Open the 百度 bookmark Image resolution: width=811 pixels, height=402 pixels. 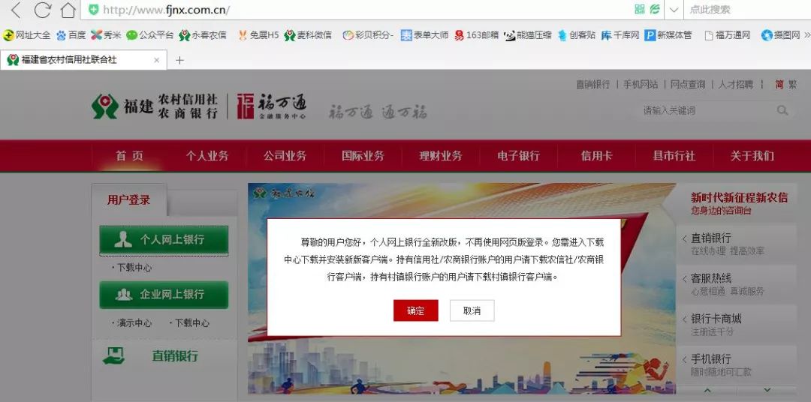71,35
